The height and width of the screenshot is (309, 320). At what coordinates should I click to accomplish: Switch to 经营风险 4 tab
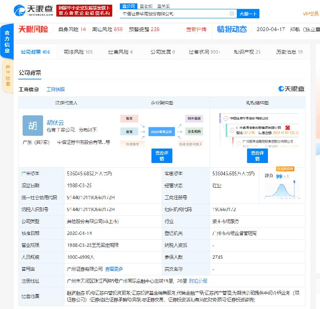tap(120, 52)
